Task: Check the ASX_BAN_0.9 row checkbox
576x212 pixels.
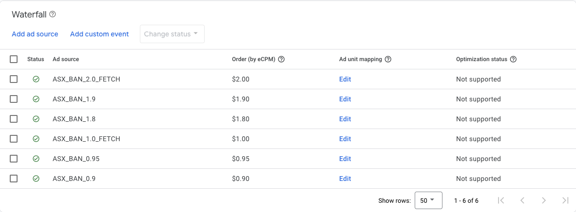Action: 14,179
